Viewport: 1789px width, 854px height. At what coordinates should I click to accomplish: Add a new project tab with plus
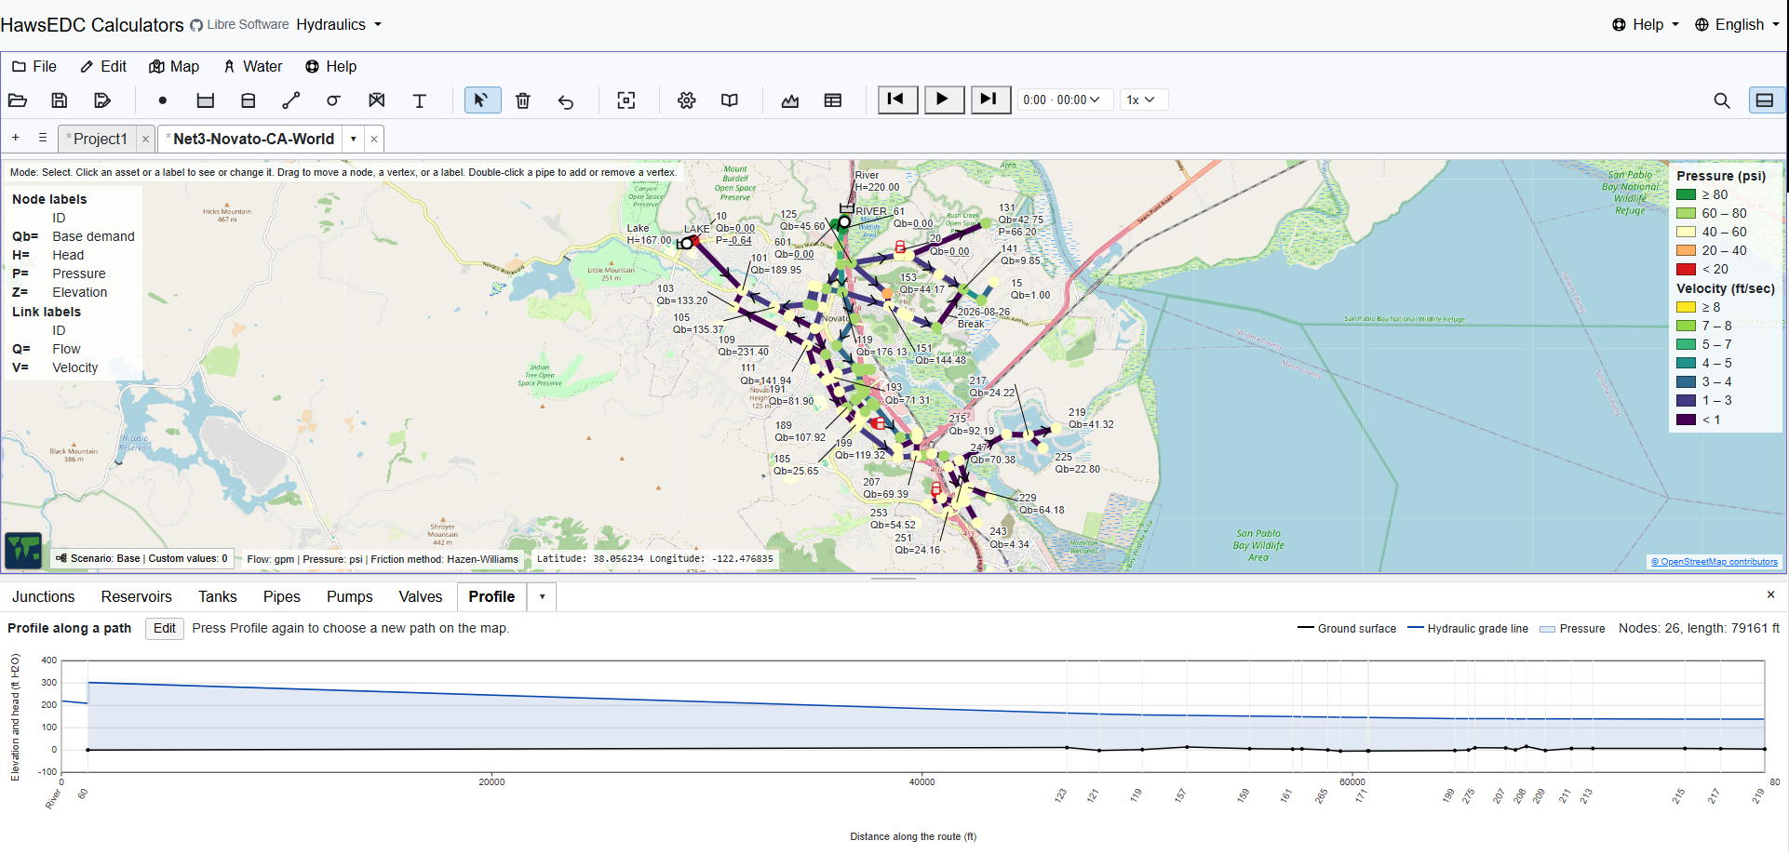[x=16, y=138]
